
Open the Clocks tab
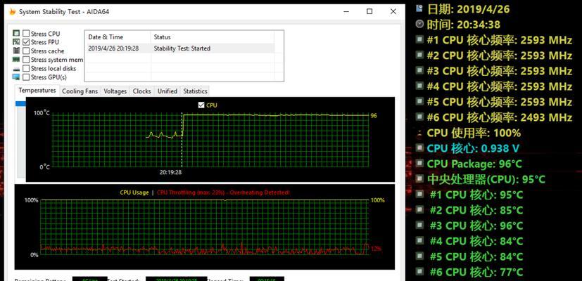[141, 91]
